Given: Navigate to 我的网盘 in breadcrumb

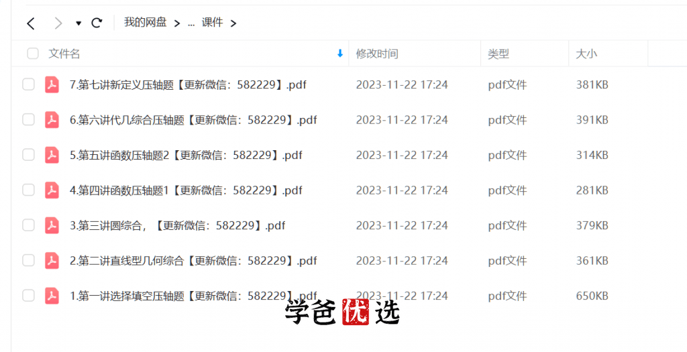Looking at the screenshot, I should tap(145, 22).
